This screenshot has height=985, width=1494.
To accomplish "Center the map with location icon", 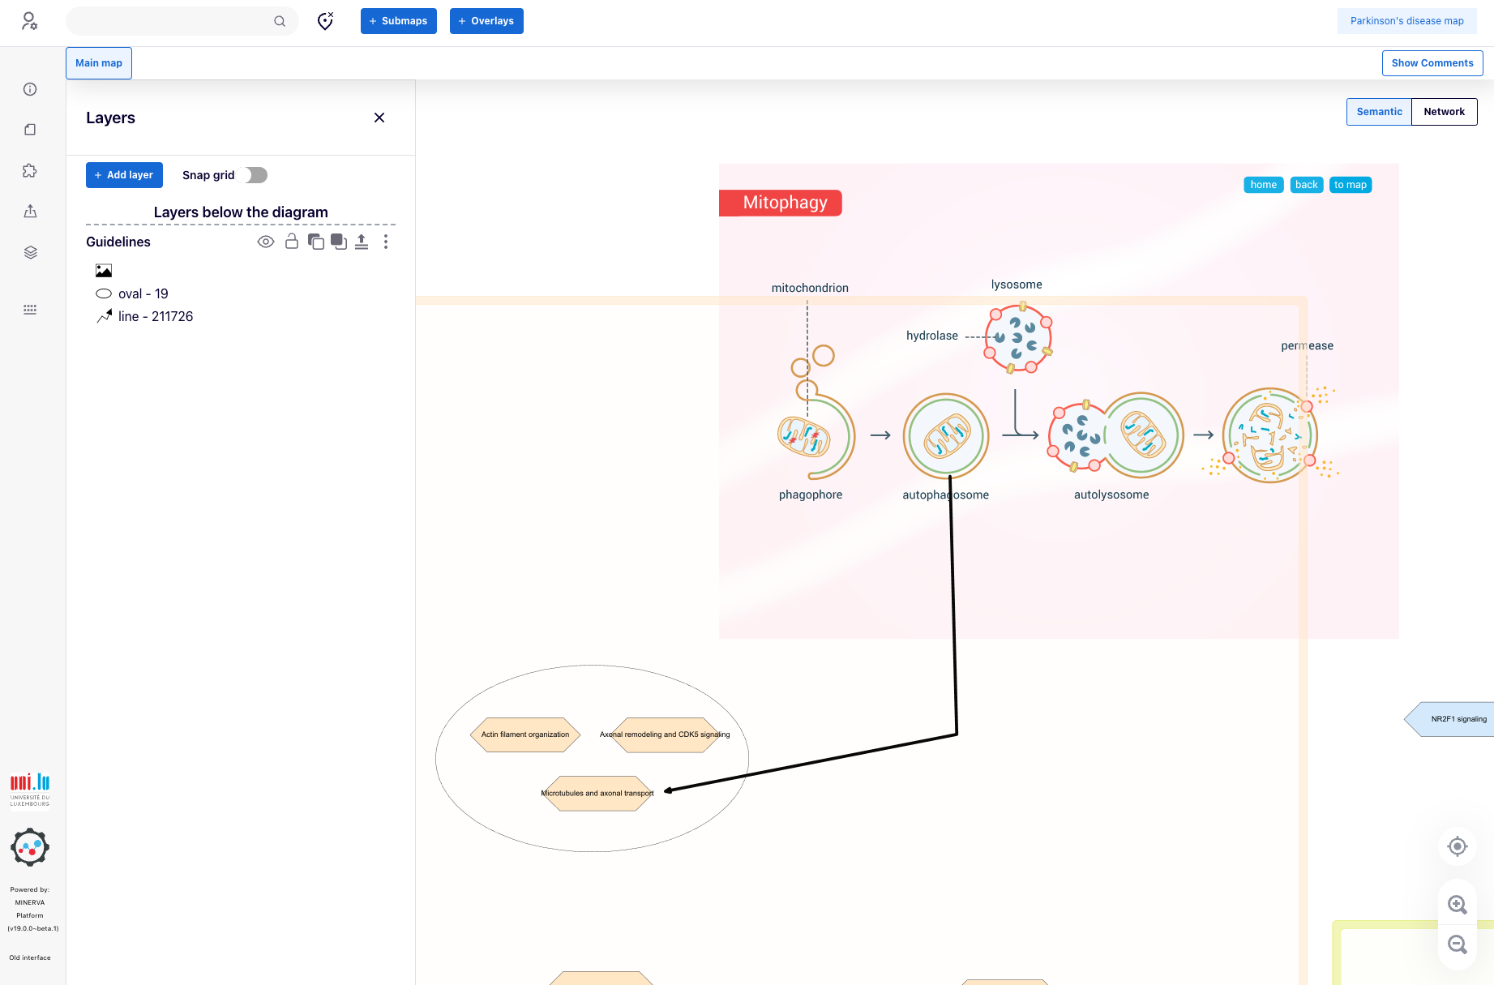I will tap(1457, 846).
